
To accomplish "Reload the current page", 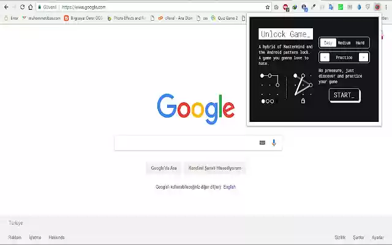I will [x=22, y=7].
